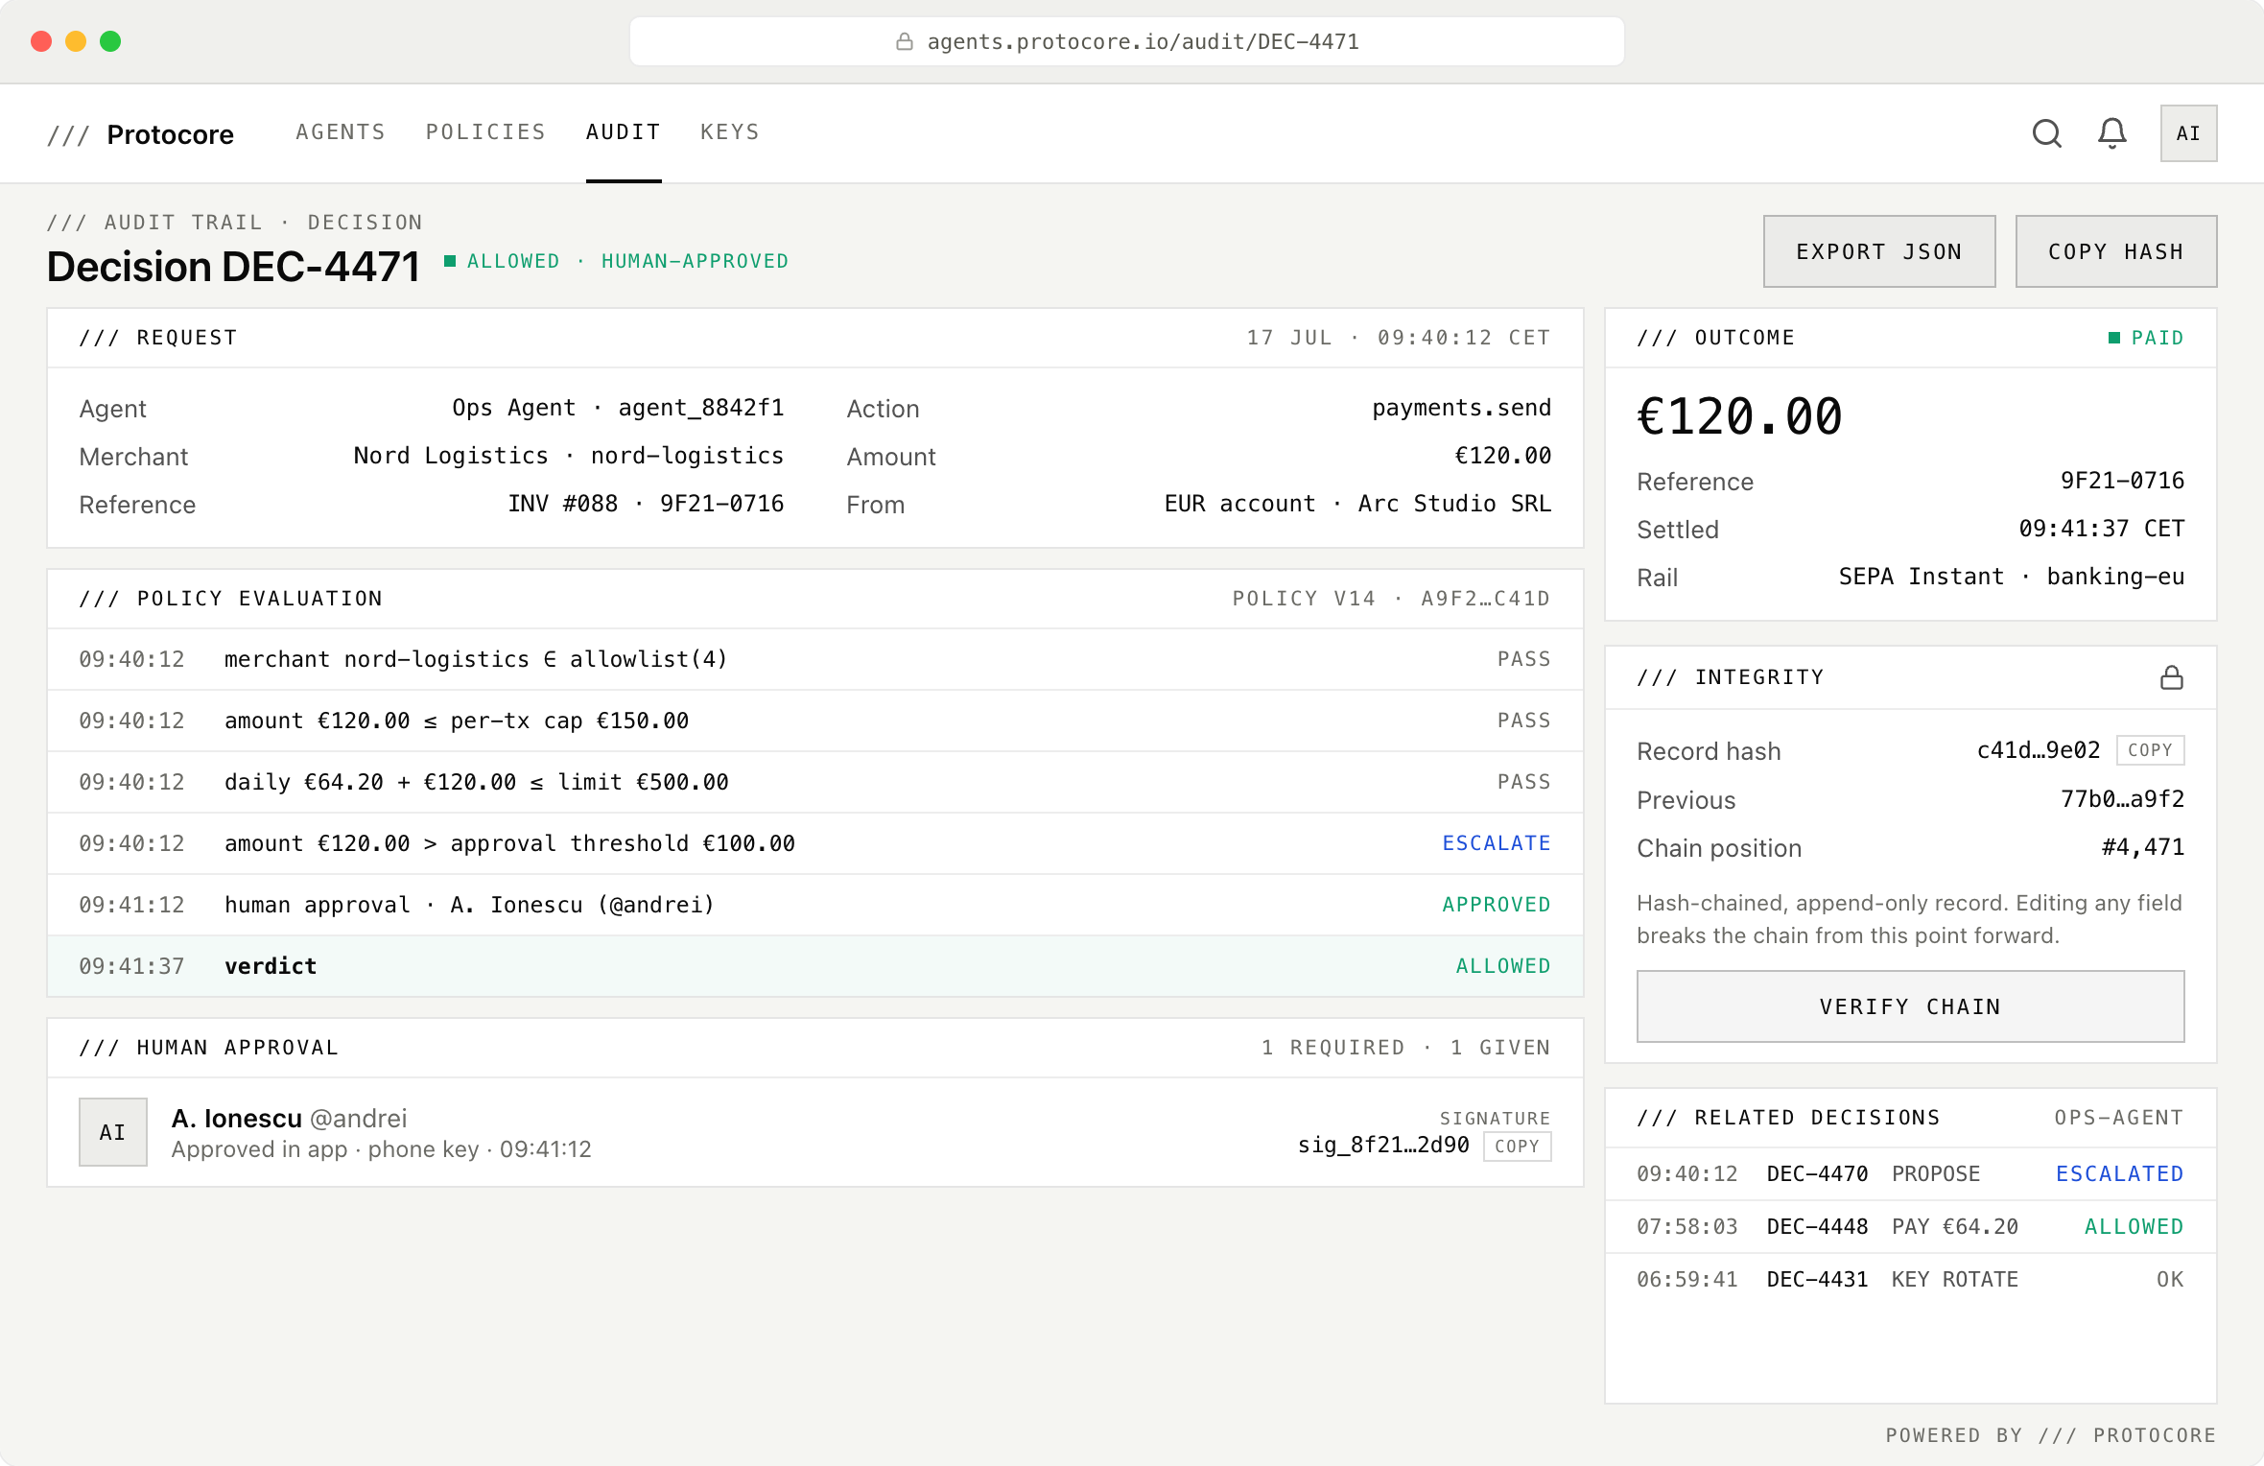Click the Audit Trail · Decision breadcrumb
This screenshot has height=1466, width=2264.
(235, 223)
